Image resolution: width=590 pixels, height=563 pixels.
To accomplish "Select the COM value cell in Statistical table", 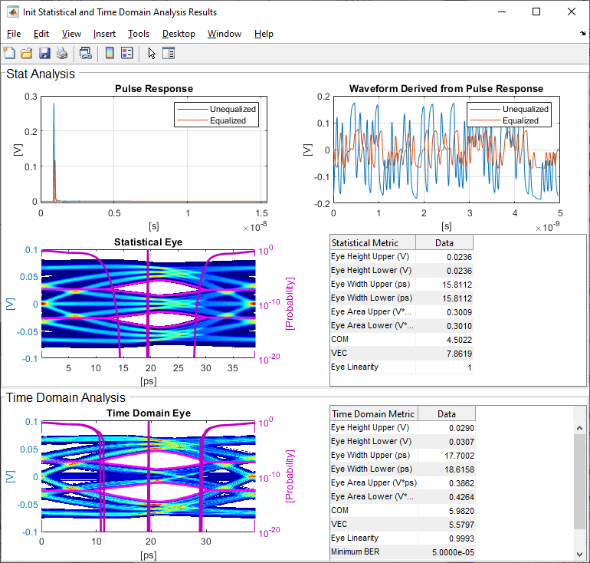I will pos(444,339).
